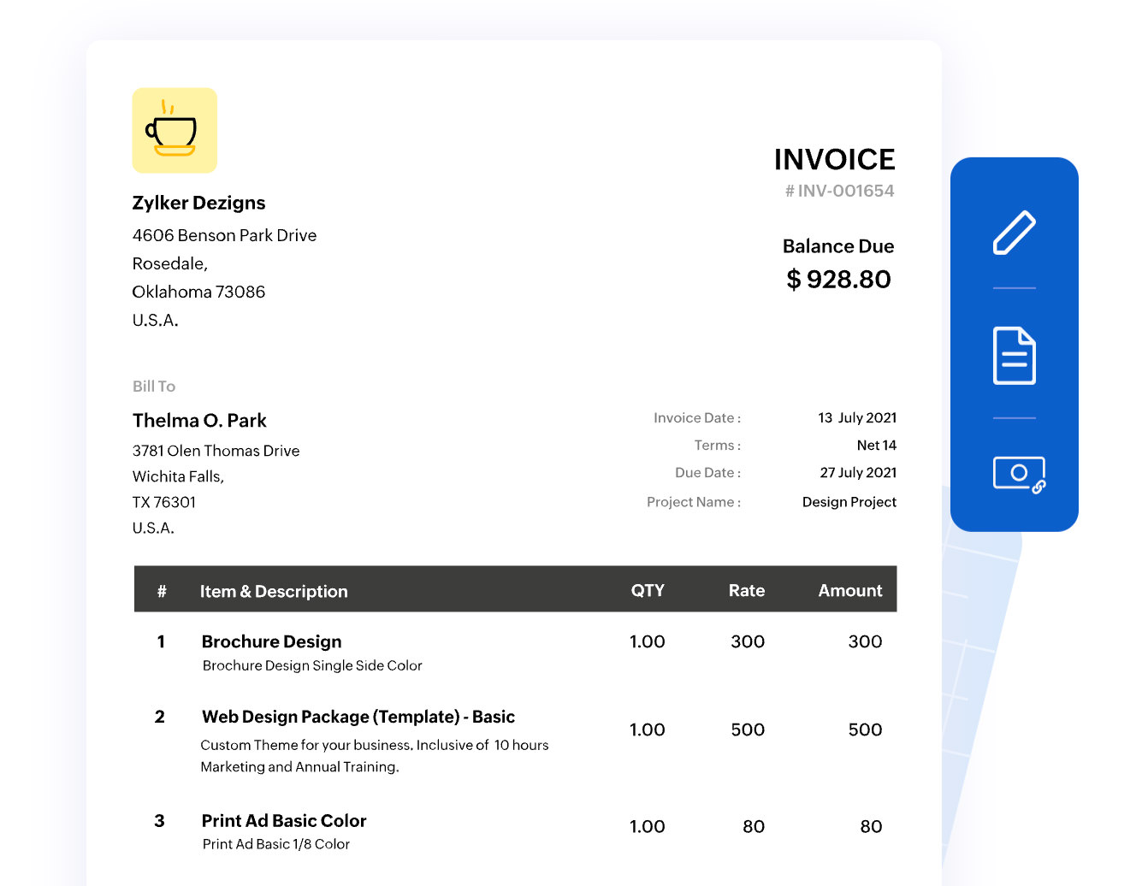Click the Balance Due amount $928.80
The height and width of the screenshot is (886, 1148).
(x=838, y=279)
